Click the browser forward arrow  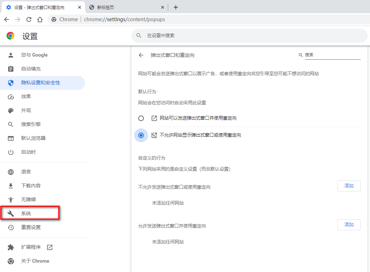pos(18,19)
